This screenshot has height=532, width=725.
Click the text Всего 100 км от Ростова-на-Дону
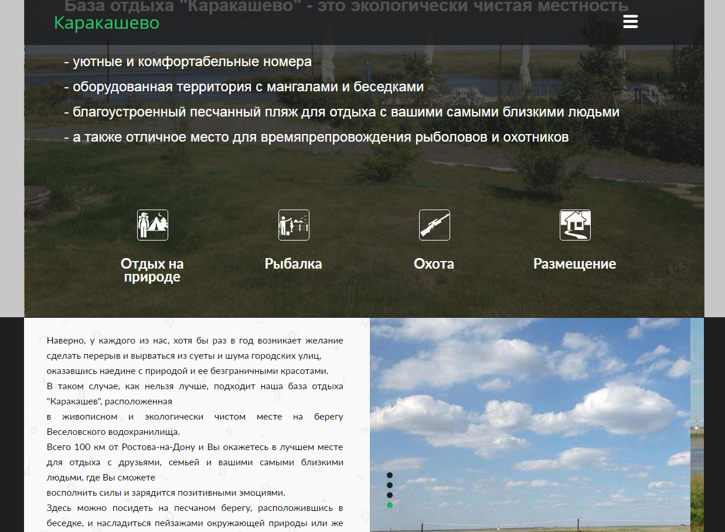122,447
